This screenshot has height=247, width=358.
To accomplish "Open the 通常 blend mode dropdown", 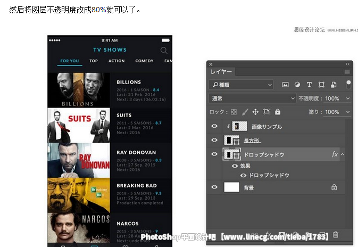I will pyautogui.click(x=253, y=98).
